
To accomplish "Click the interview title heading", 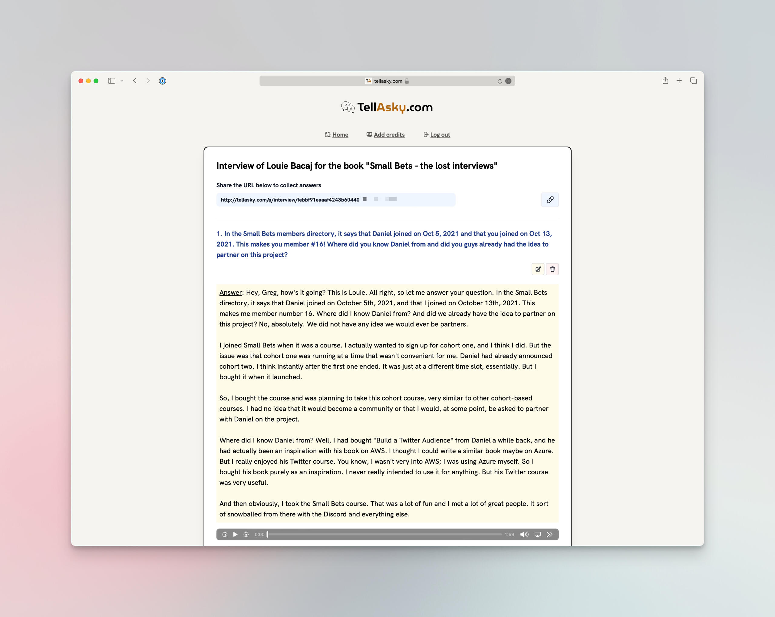I will 357,166.
